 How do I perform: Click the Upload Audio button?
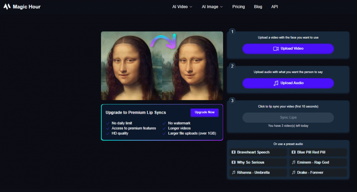288,83
